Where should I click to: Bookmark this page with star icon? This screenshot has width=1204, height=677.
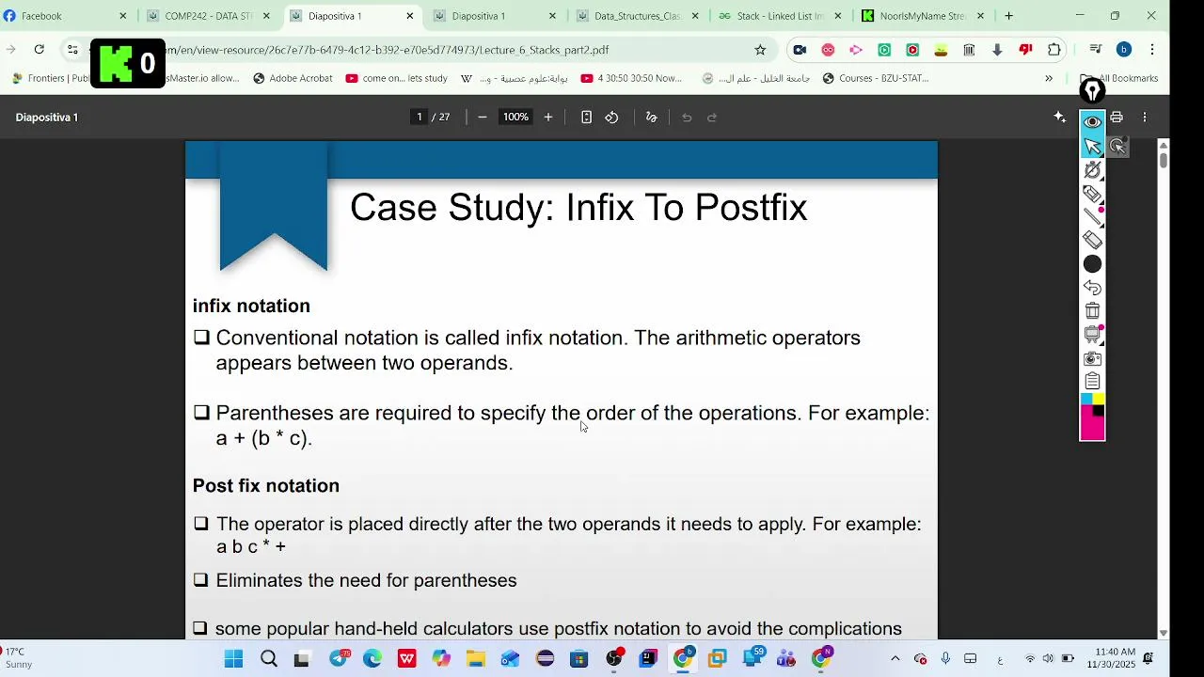click(760, 50)
